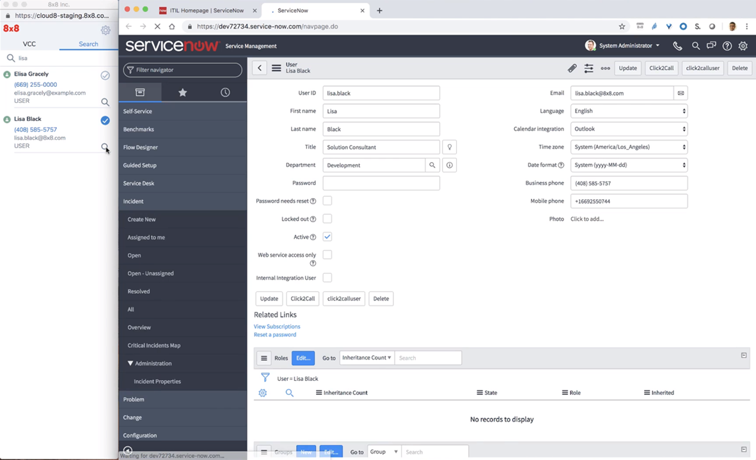Click help icon next to Date format
This screenshot has height=460, width=756.
point(561,165)
